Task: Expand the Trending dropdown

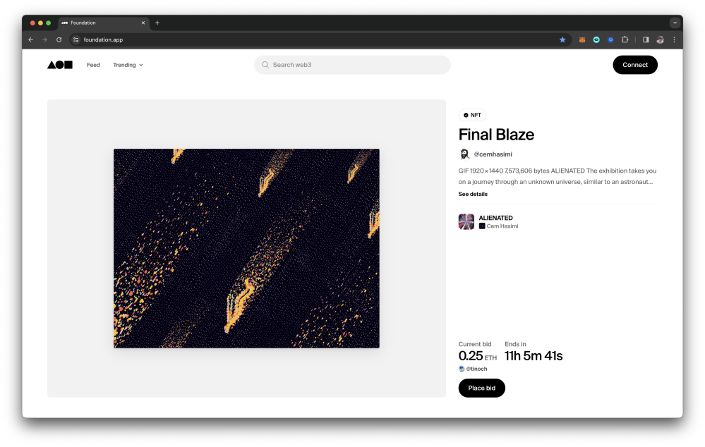Action: click(128, 65)
